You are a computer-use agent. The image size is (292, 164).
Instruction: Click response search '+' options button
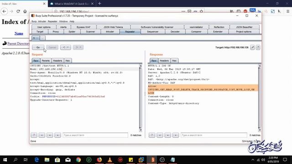[x=167, y=135]
